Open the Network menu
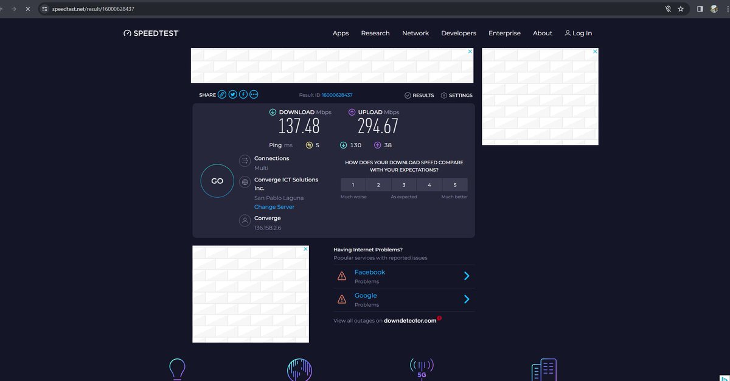 pos(415,33)
